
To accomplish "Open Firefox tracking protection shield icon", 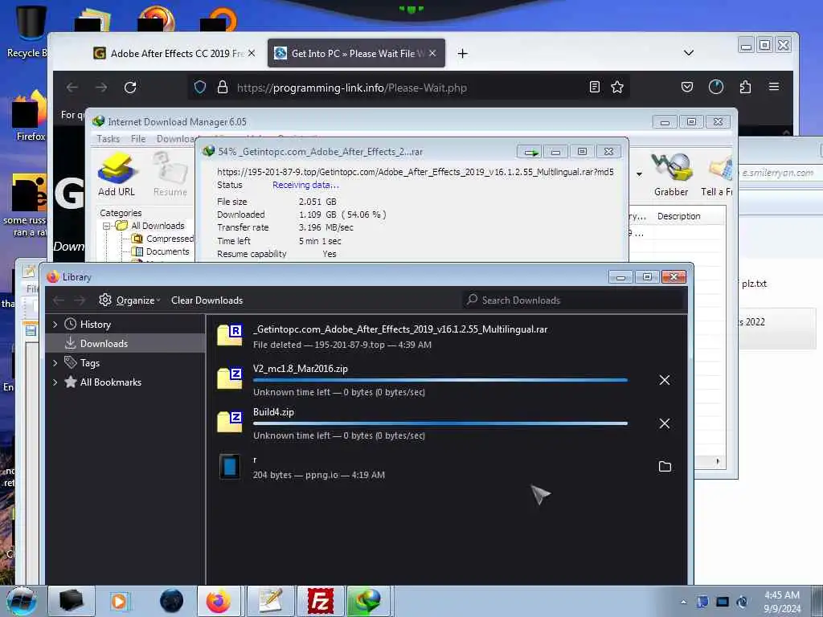I will 200,87.
